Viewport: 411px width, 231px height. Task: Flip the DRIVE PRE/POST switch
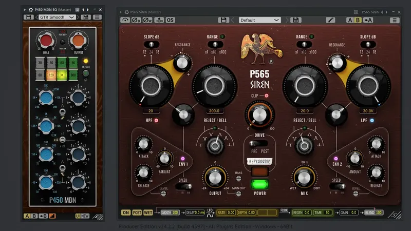258,144
